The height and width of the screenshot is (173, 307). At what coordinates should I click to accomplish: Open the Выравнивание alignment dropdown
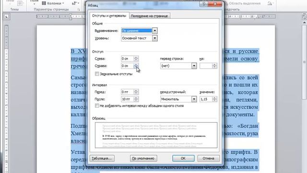tap(154, 31)
